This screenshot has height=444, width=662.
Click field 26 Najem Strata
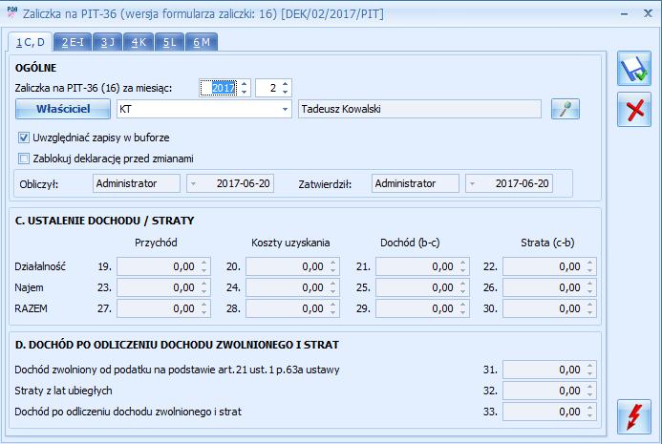pos(549,287)
